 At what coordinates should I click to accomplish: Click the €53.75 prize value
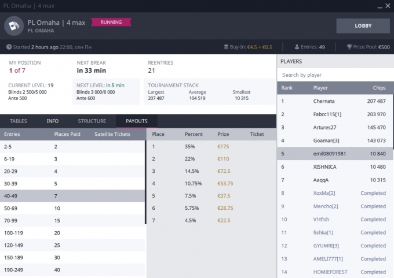(x=225, y=183)
